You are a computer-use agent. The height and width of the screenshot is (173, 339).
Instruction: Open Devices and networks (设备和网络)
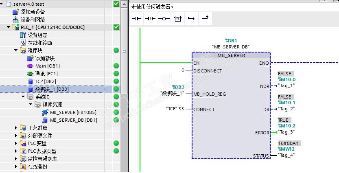[x=33, y=20]
